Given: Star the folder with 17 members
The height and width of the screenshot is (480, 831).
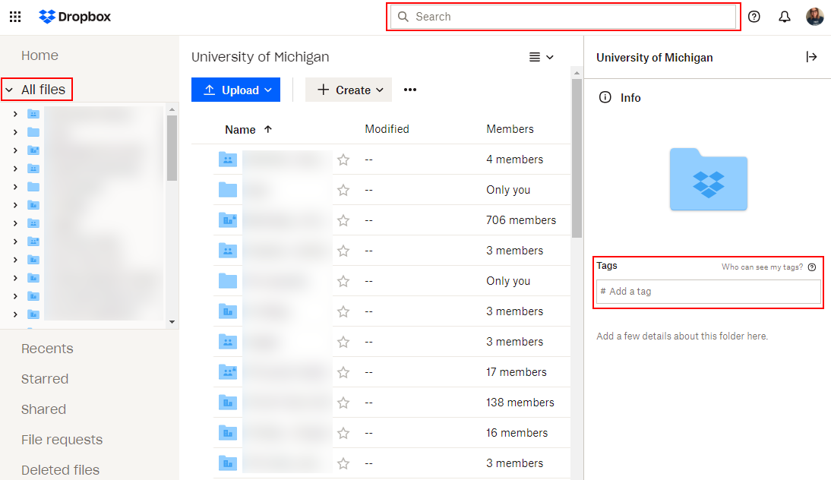Looking at the screenshot, I should 343,372.
